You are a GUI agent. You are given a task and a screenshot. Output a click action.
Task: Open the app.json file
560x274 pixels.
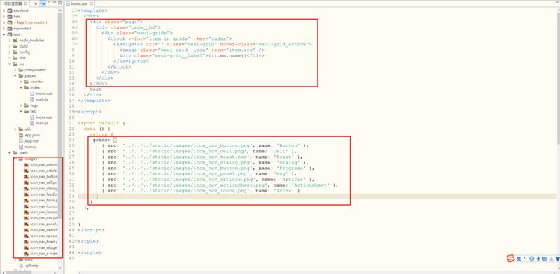point(32,135)
